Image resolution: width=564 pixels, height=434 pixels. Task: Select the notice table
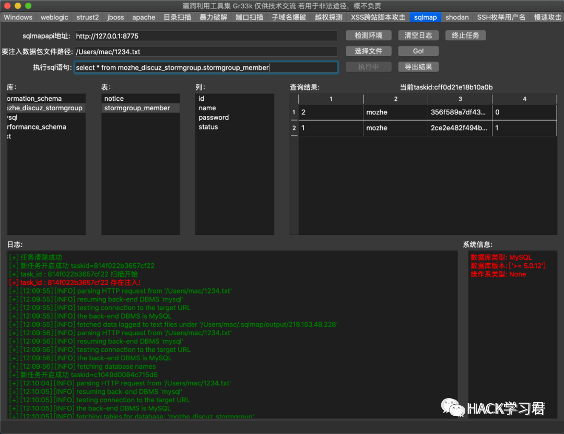[140, 99]
